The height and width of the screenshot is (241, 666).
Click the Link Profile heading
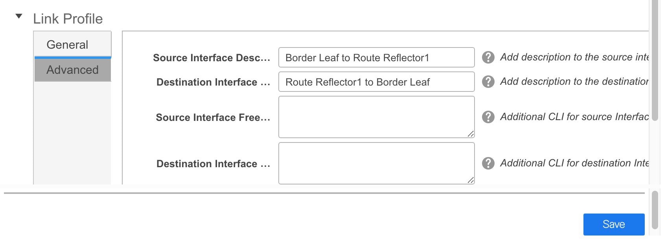click(68, 19)
